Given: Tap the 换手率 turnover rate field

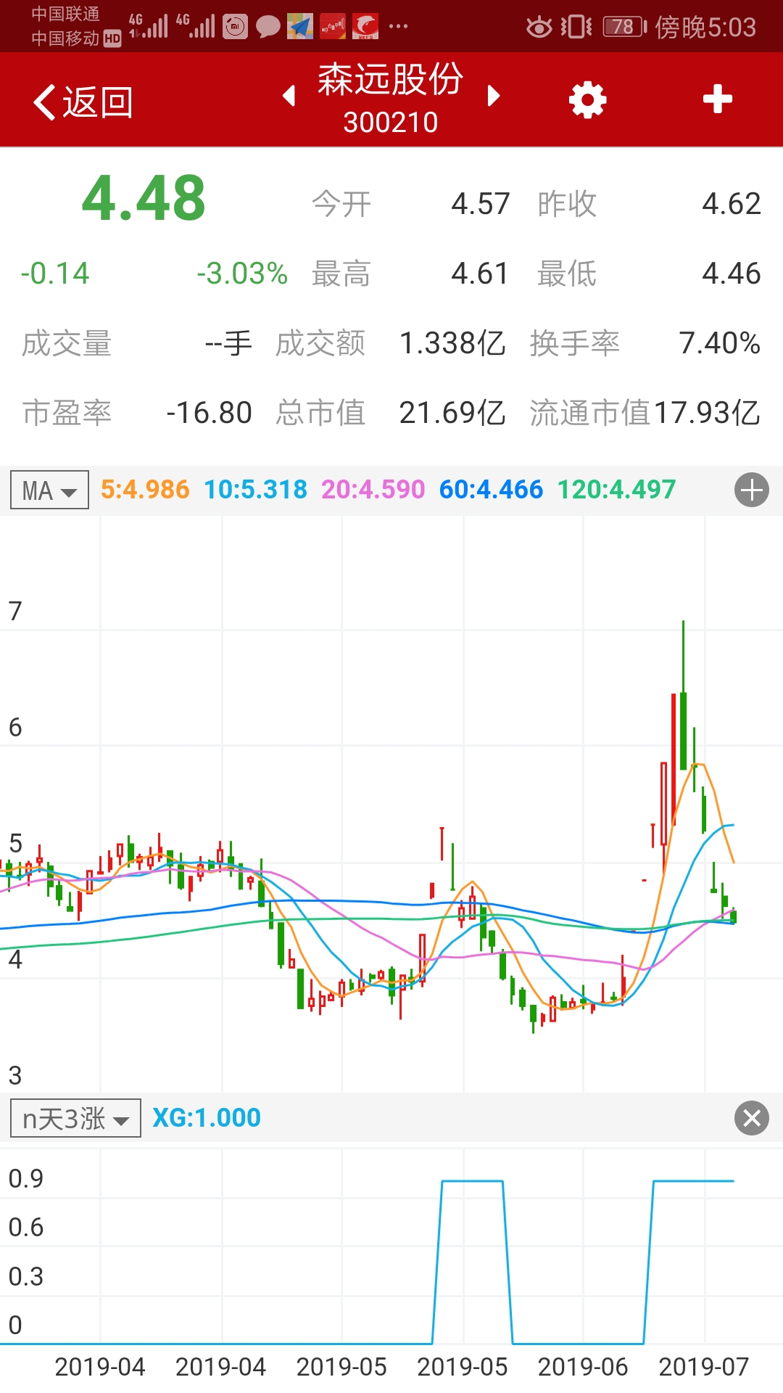Looking at the screenshot, I should coord(574,343).
